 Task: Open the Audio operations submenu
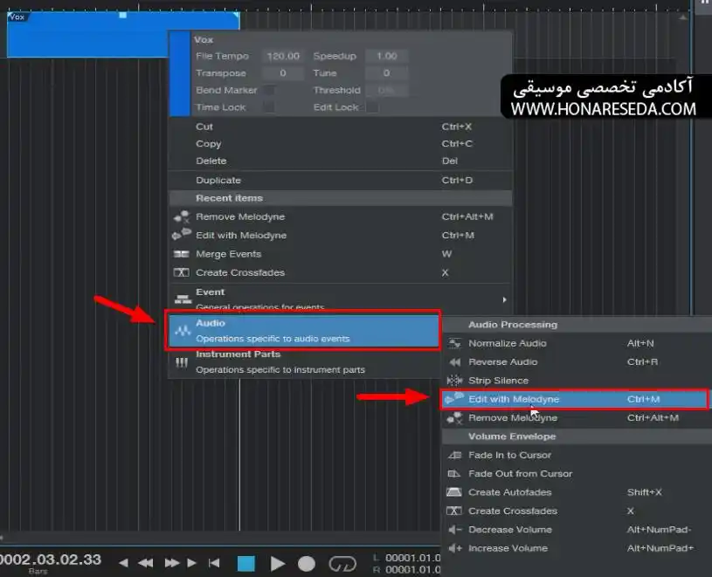tap(303, 331)
